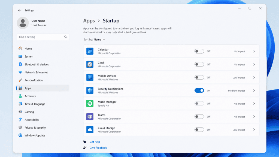Toggle Mobile Devices startup on
This screenshot has width=279, height=157.
pyautogui.click(x=199, y=77)
